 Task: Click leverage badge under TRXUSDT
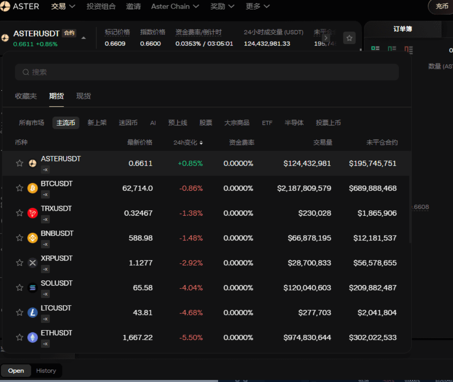[45, 219]
